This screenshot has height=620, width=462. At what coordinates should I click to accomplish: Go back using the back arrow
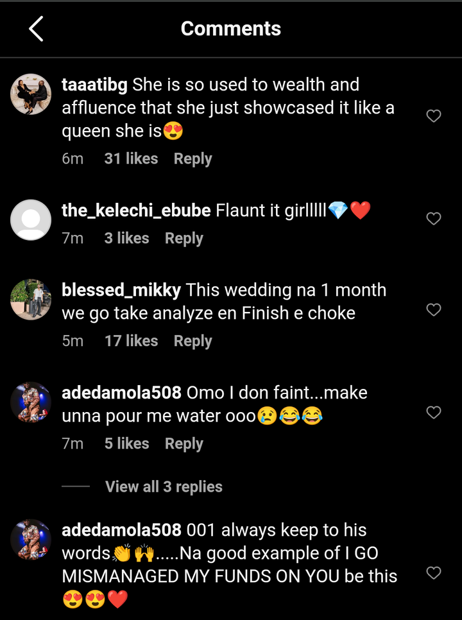36,29
